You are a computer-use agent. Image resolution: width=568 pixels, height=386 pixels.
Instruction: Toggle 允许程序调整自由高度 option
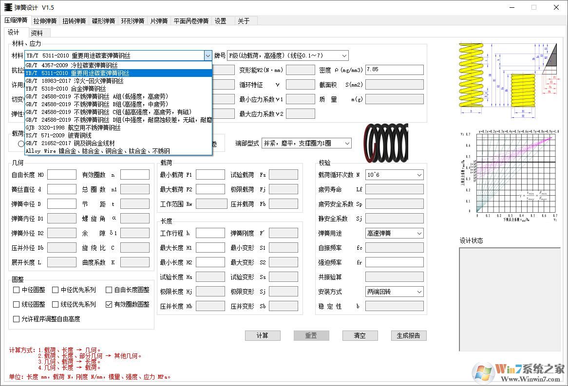coord(17,319)
